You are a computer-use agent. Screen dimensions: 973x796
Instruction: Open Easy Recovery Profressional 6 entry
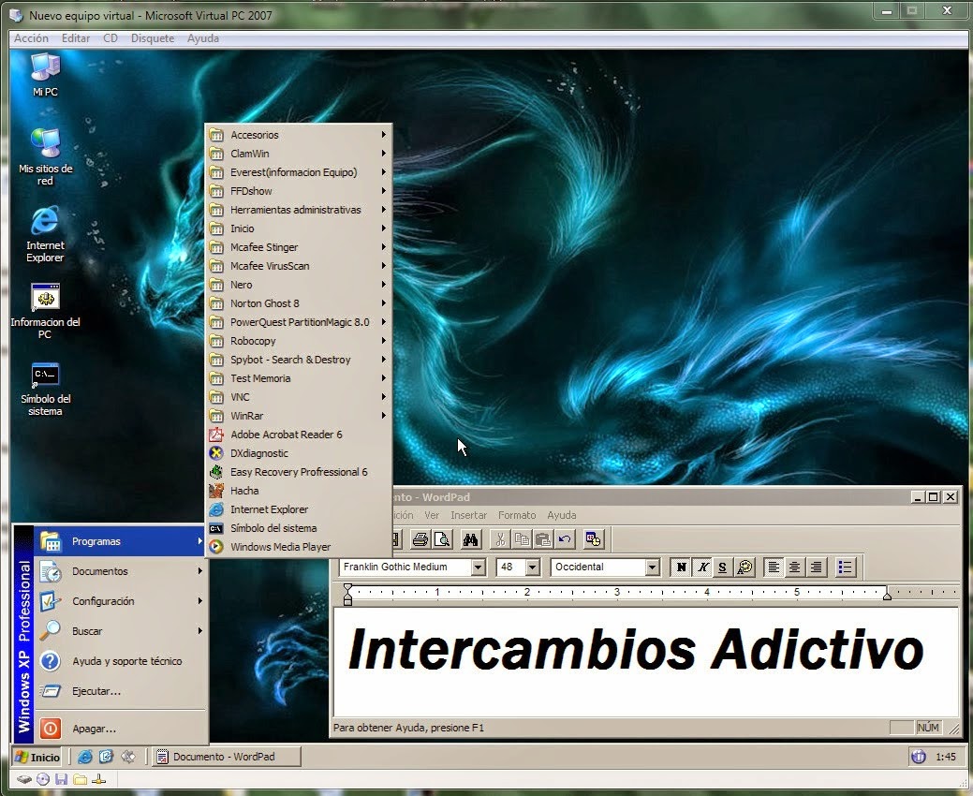(299, 472)
